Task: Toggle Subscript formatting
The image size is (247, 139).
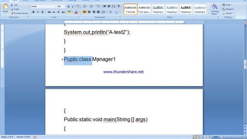Action: pyautogui.click(x=54, y=12)
